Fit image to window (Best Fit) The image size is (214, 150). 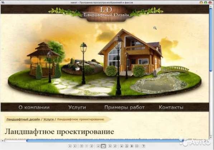[x=81, y=146]
